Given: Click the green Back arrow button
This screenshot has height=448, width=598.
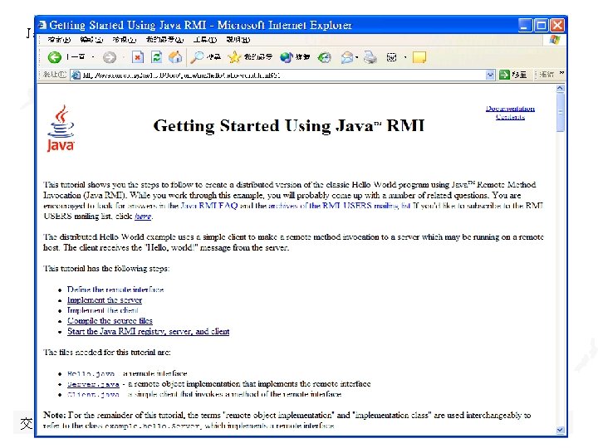Looking at the screenshot, I should tap(55, 57).
